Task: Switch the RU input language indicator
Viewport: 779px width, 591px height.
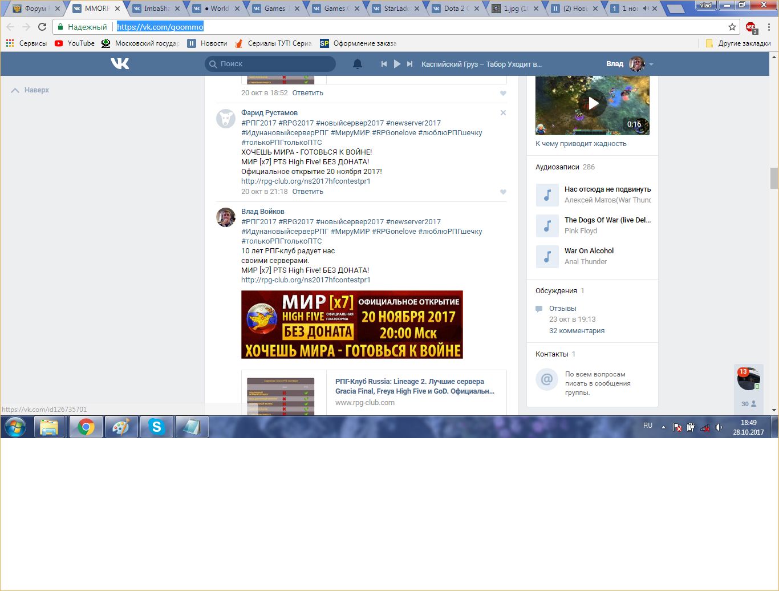Action: [x=648, y=426]
